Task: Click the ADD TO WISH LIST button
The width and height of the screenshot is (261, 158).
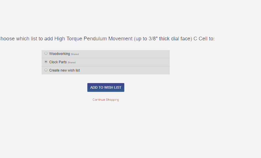Action: click(106, 88)
